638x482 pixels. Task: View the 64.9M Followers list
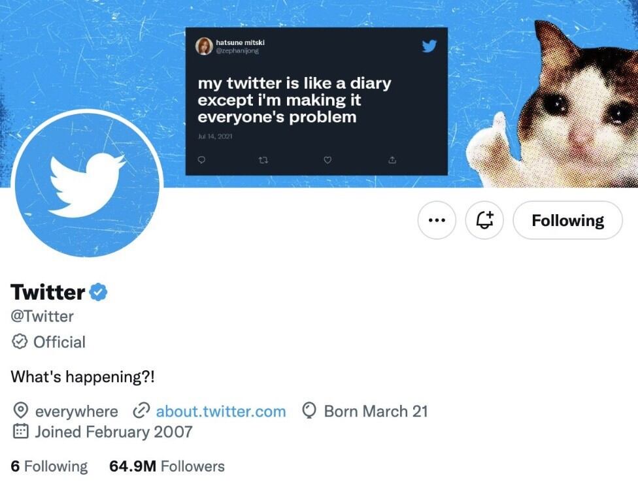coord(167,466)
